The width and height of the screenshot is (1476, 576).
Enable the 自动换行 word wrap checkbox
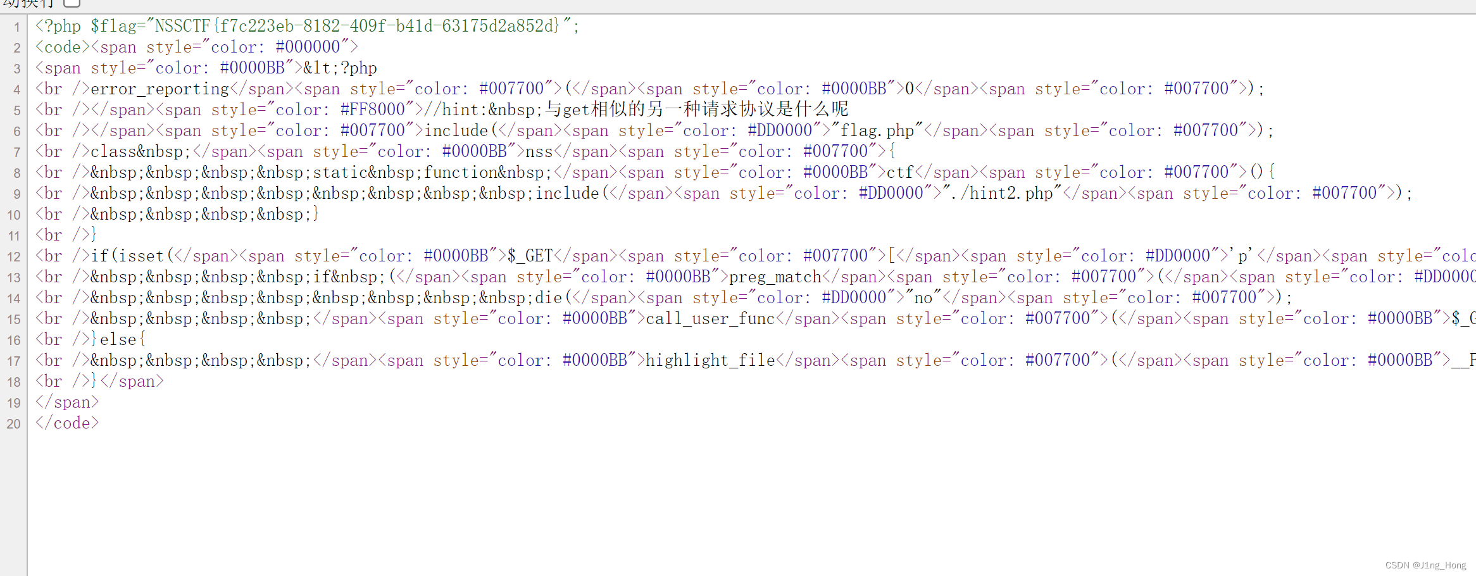click(x=73, y=4)
